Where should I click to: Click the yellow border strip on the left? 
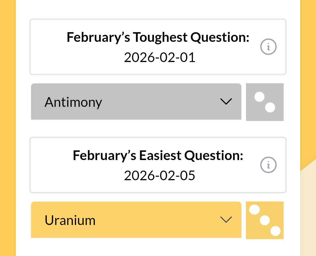[8, 129]
